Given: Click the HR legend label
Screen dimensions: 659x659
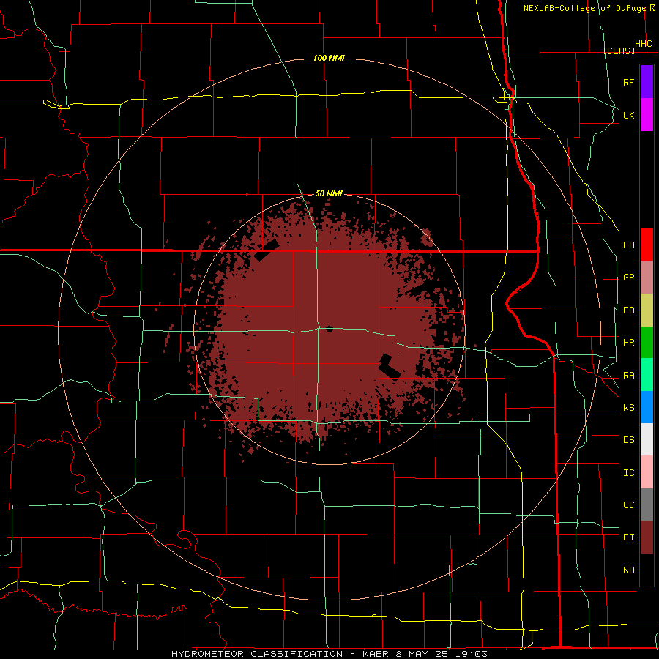Looking at the screenshot, I should click(629, 343).
